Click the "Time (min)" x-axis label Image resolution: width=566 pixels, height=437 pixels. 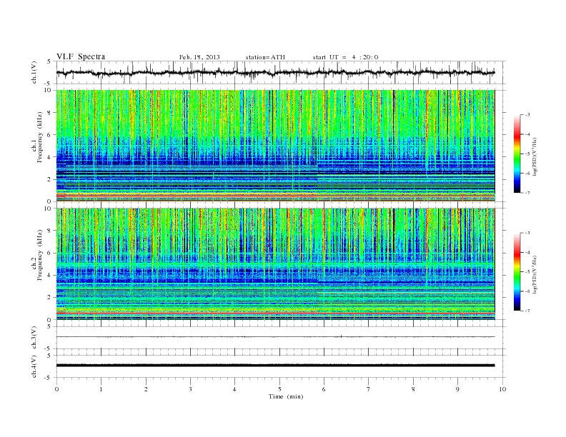click(286, 396)
